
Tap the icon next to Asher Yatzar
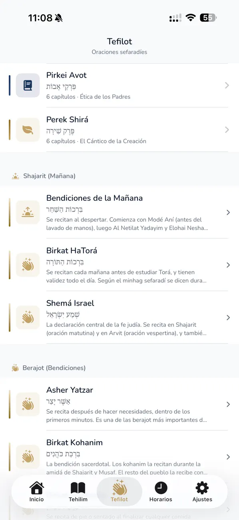pos(27,404)
